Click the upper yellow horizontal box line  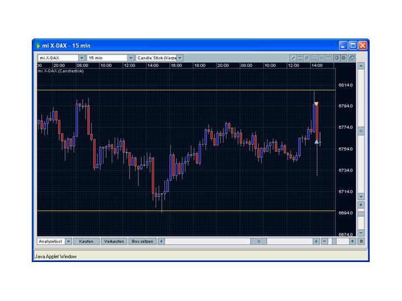(x=167, y=90)
